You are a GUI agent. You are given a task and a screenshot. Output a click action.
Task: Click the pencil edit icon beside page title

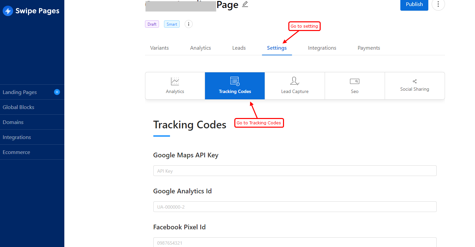coord(245,4)
